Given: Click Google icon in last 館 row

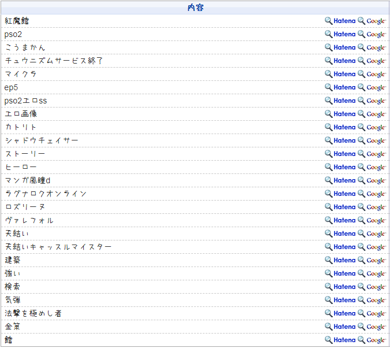Looking at the screenshot, I should pos(372,340).
